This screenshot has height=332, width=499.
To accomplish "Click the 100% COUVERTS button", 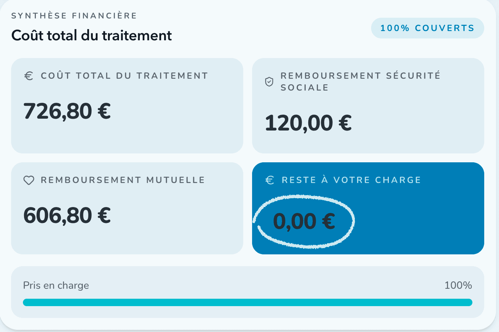I will 427,28.
